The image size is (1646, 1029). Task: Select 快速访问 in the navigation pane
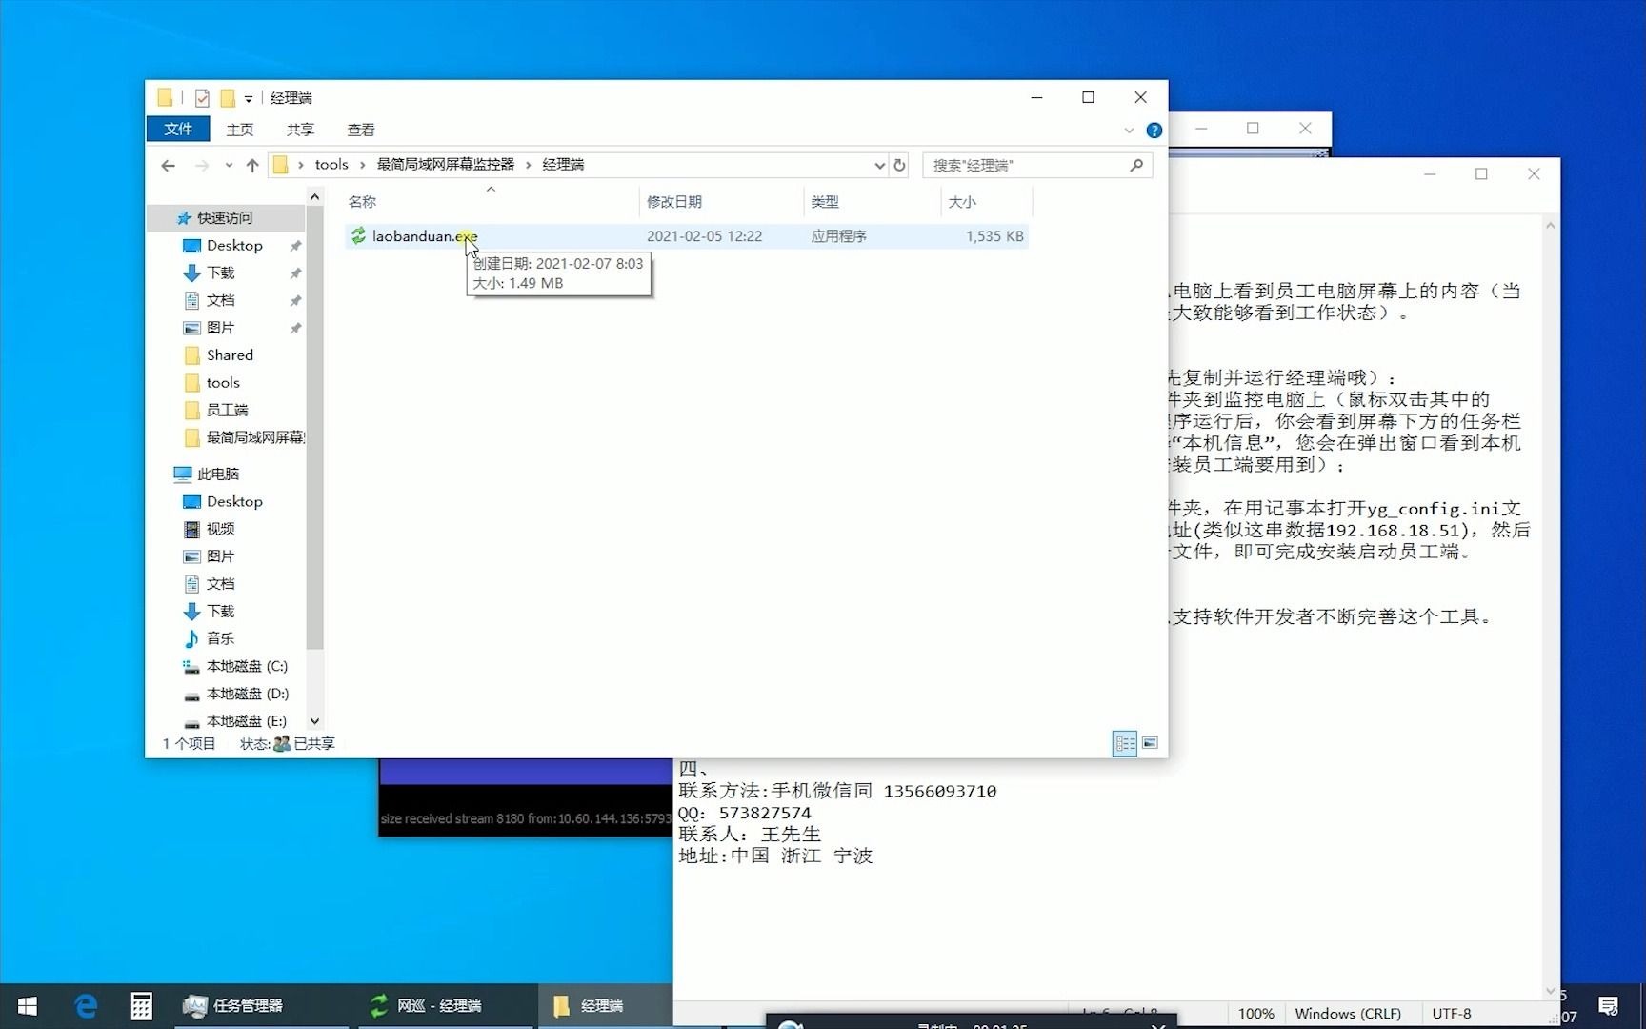pyautogui.click(x=225, y=218)
